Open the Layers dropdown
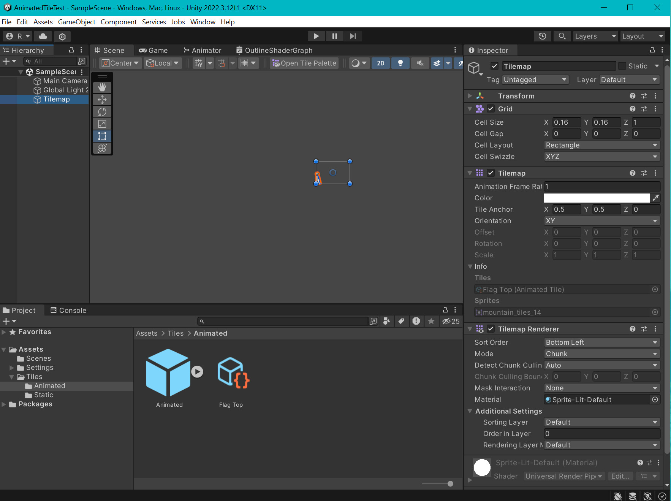Screen dimensions: 671x501 [x=595, y=36]
